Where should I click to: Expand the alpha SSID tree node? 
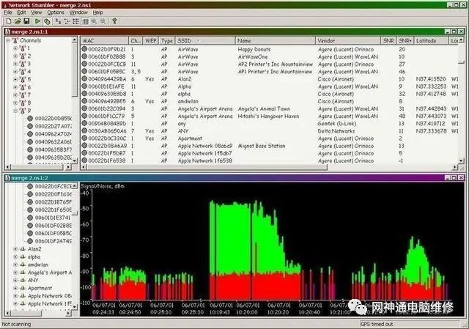tap(15, 256)
